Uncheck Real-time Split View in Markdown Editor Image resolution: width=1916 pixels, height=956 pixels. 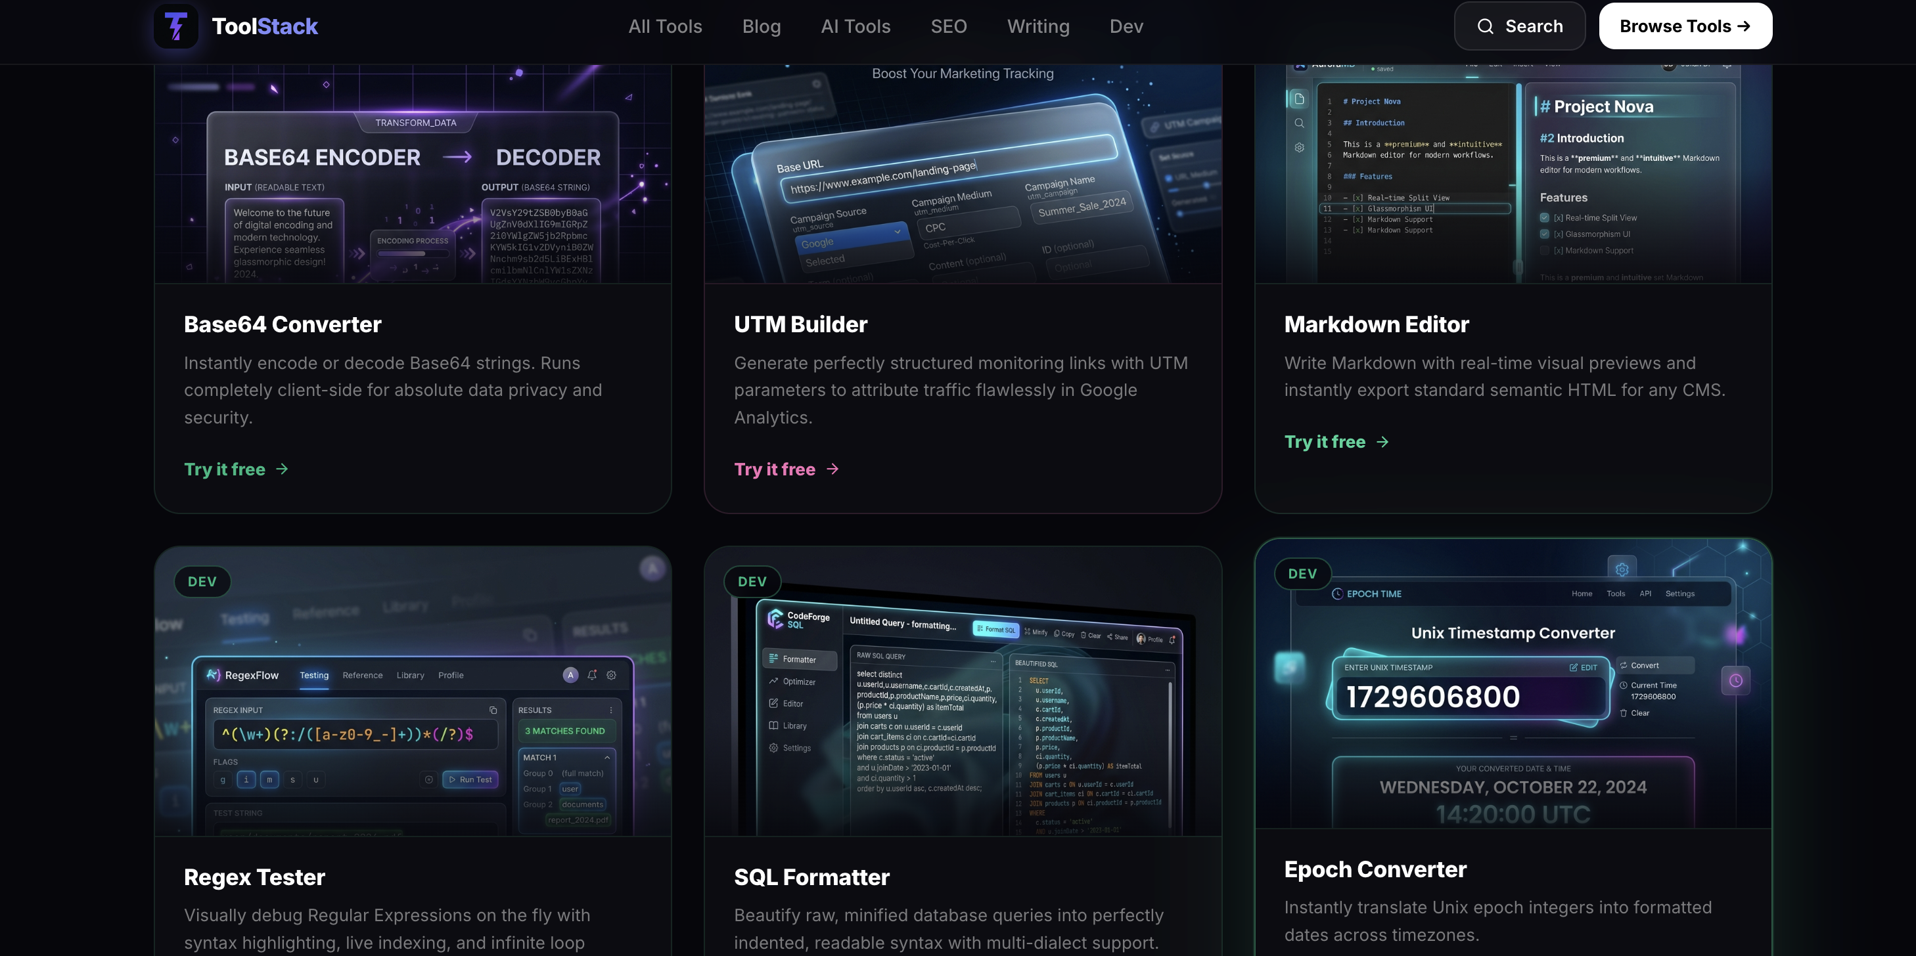[x=1545, y=217]
